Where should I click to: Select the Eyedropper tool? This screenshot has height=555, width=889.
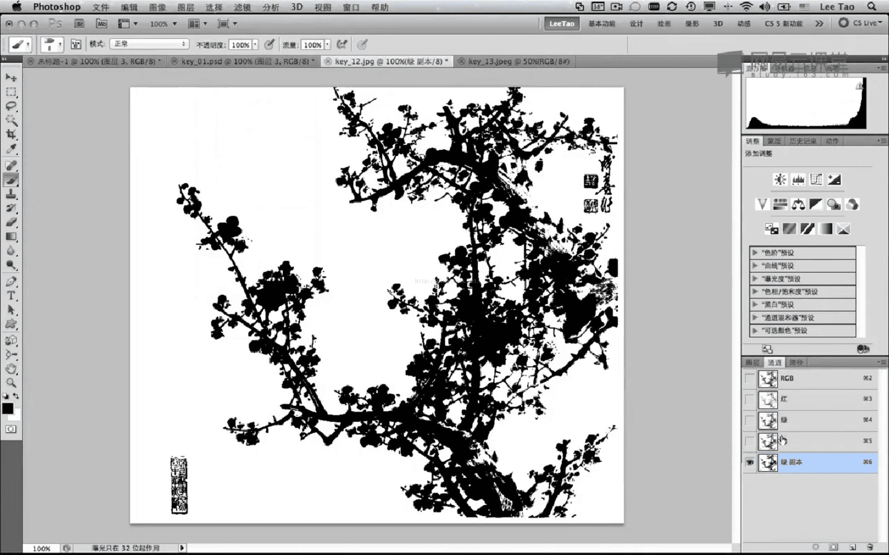[11, 149]
